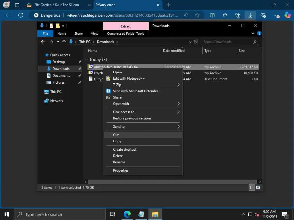Viewport: 294px width, 220px height.
Task: Select Documents in navigation pane
Action: 61,76
